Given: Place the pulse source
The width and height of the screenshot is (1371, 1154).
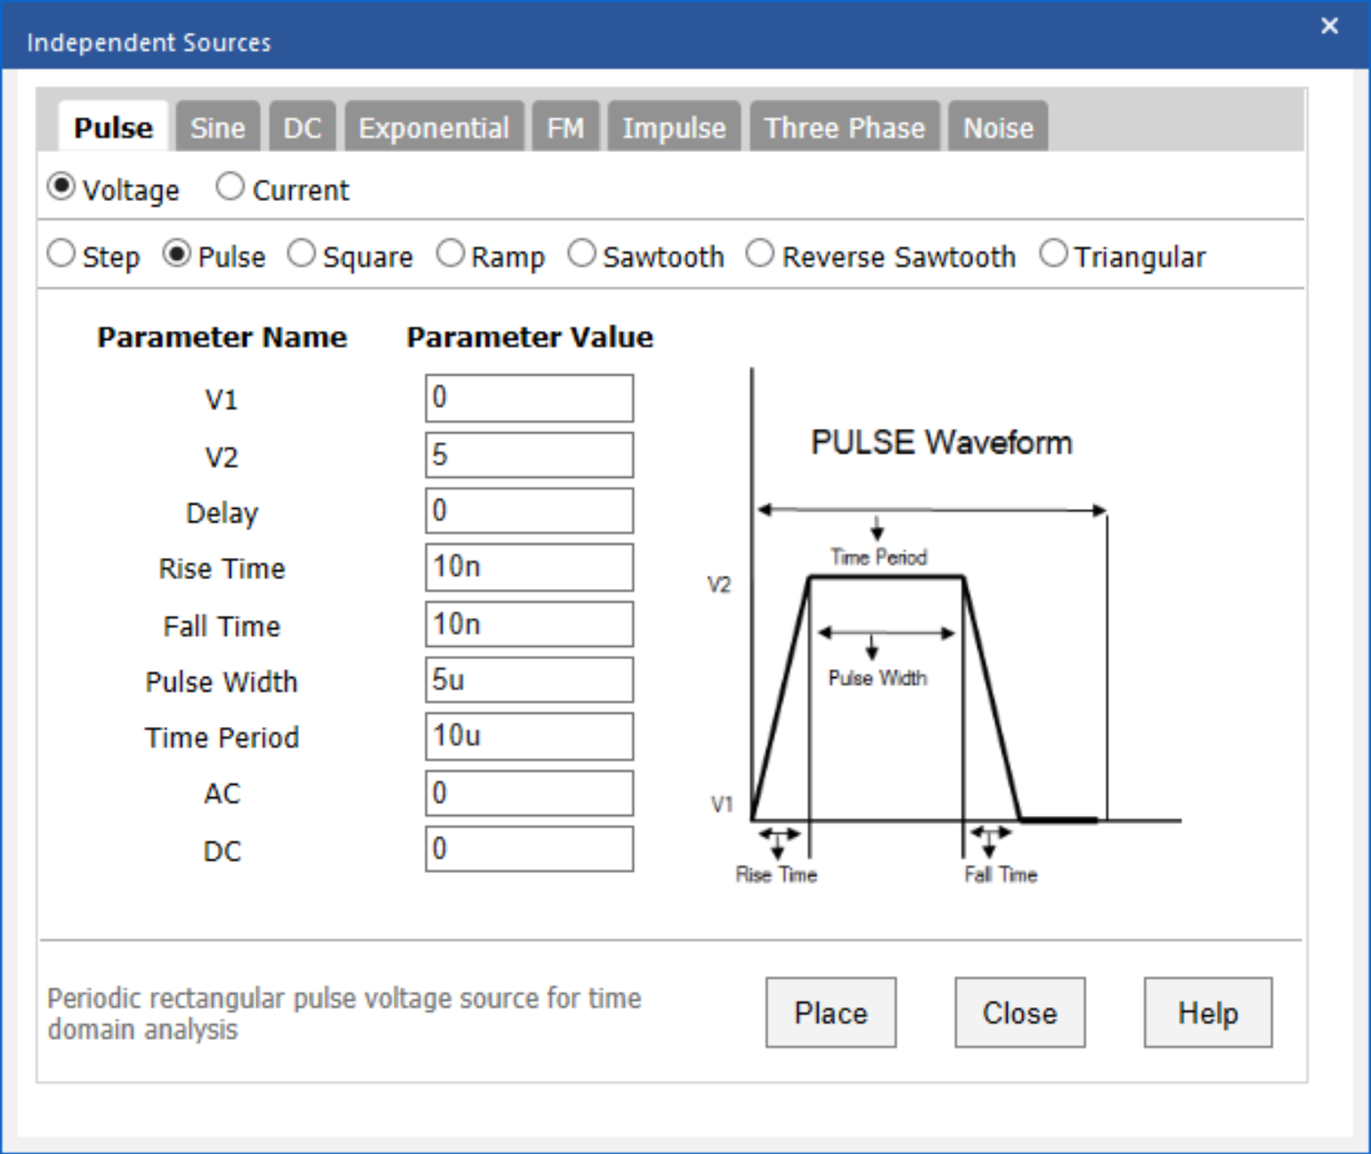Looking at the screenshot, I should [x=831, y=1013].
